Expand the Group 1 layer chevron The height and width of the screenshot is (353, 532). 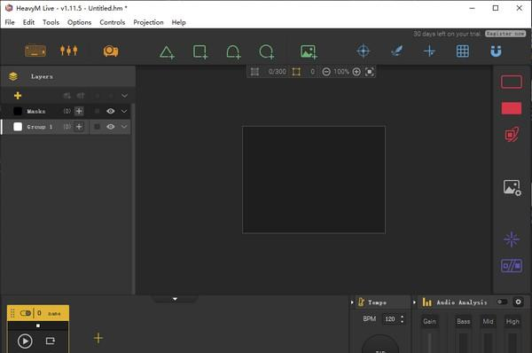pos(124,127)
